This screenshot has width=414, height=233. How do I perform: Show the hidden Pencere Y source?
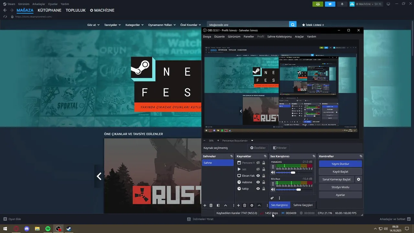pos(258,163)
